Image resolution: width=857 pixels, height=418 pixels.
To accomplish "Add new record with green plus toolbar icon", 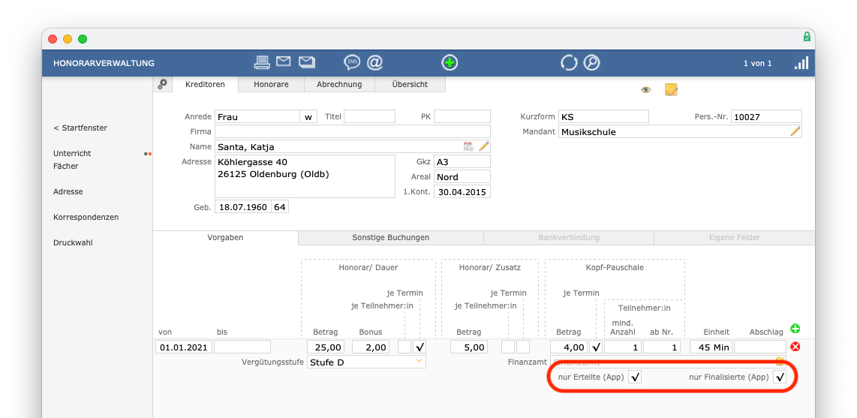I will 450,63.
